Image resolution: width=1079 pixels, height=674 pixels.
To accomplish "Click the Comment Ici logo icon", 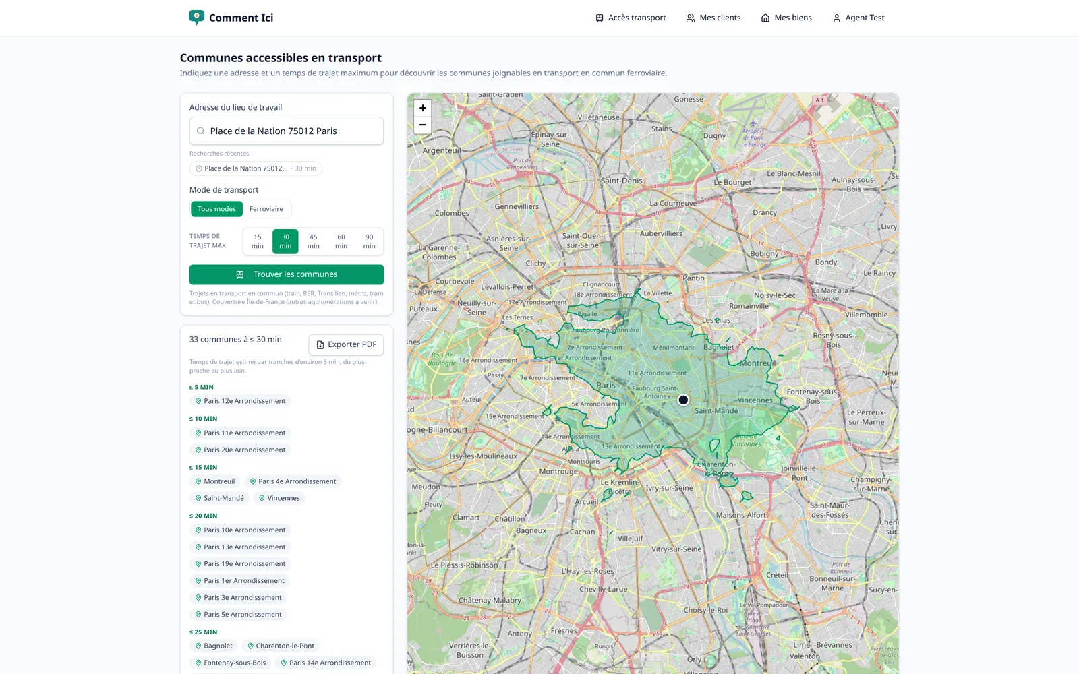I will (x=196, y=18).
